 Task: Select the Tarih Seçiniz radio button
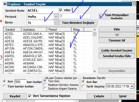pos(83,86)
